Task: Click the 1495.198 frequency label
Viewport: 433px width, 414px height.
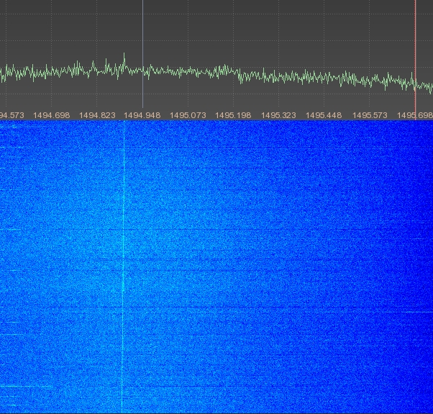Action: [x=233, y=115]
